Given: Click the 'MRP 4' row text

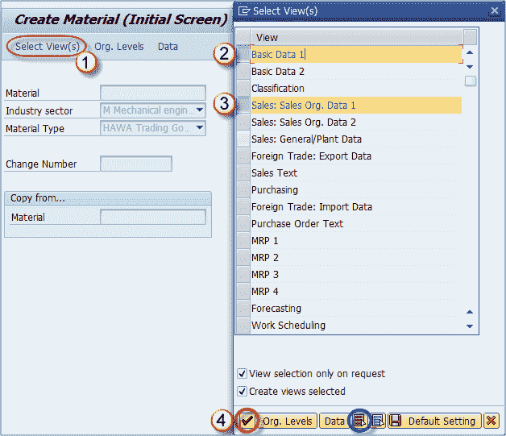Looking at the screenshot, I should pos(265,292).
